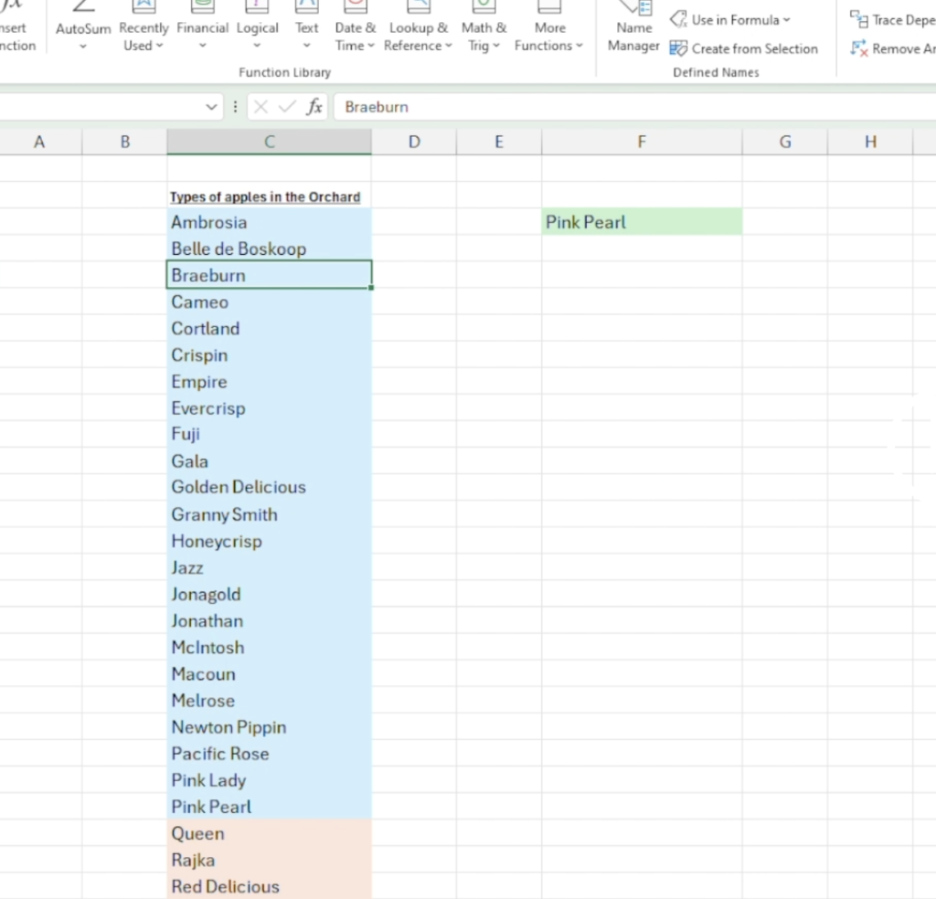Click the fx Insert Function icon in formula bar
This screenshot has width=936, height=899.
pyautogui.click(x=314, y=107)
